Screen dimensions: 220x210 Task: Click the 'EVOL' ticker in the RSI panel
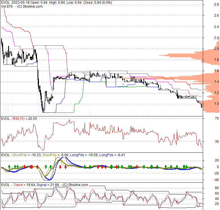click(5, 119)
